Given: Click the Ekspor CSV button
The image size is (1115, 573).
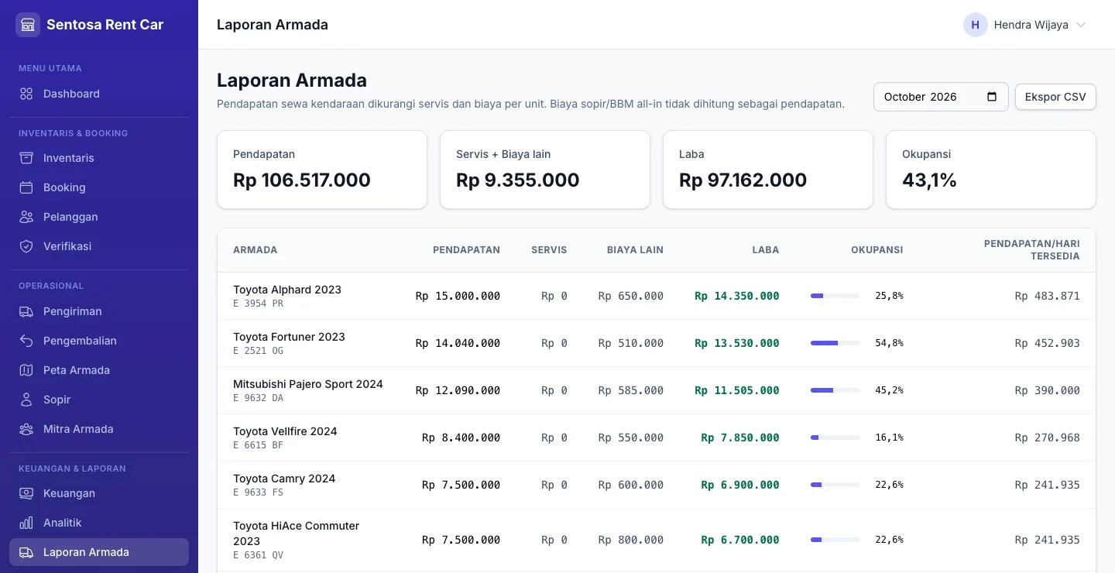Looking at the screenshot, I should (1055, 97).
